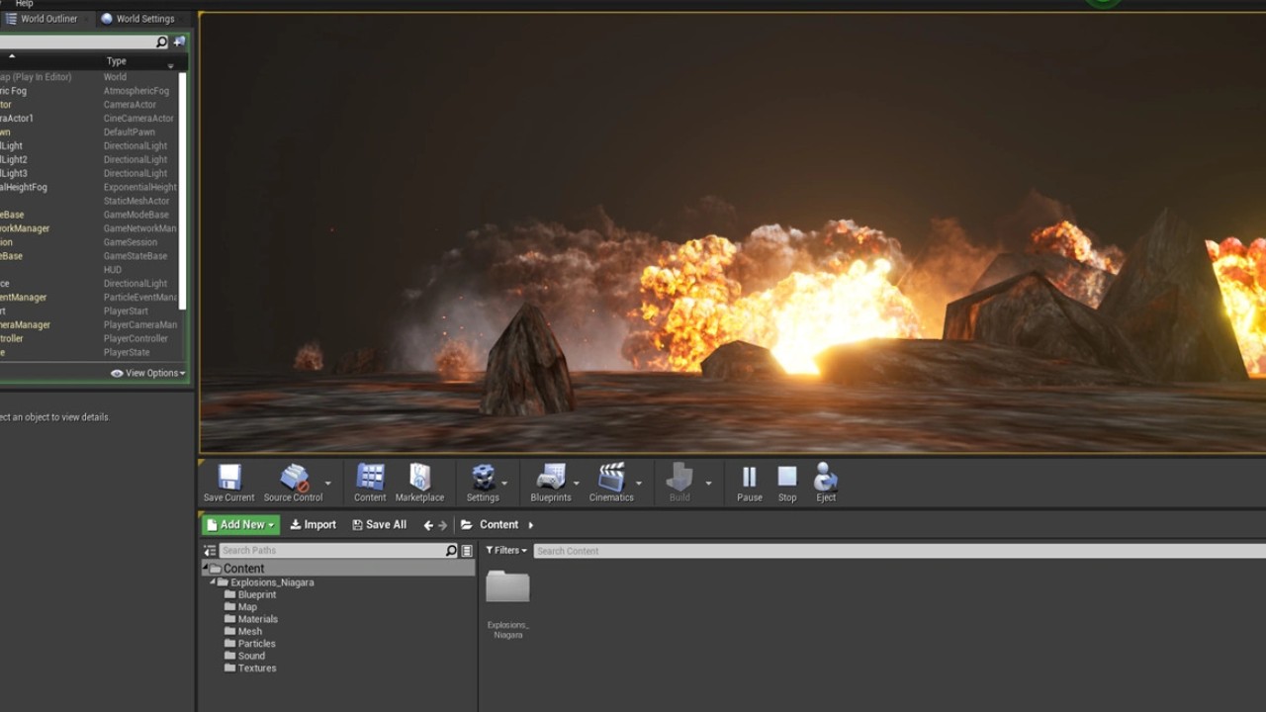Eject from the player controller

(826, 479)
